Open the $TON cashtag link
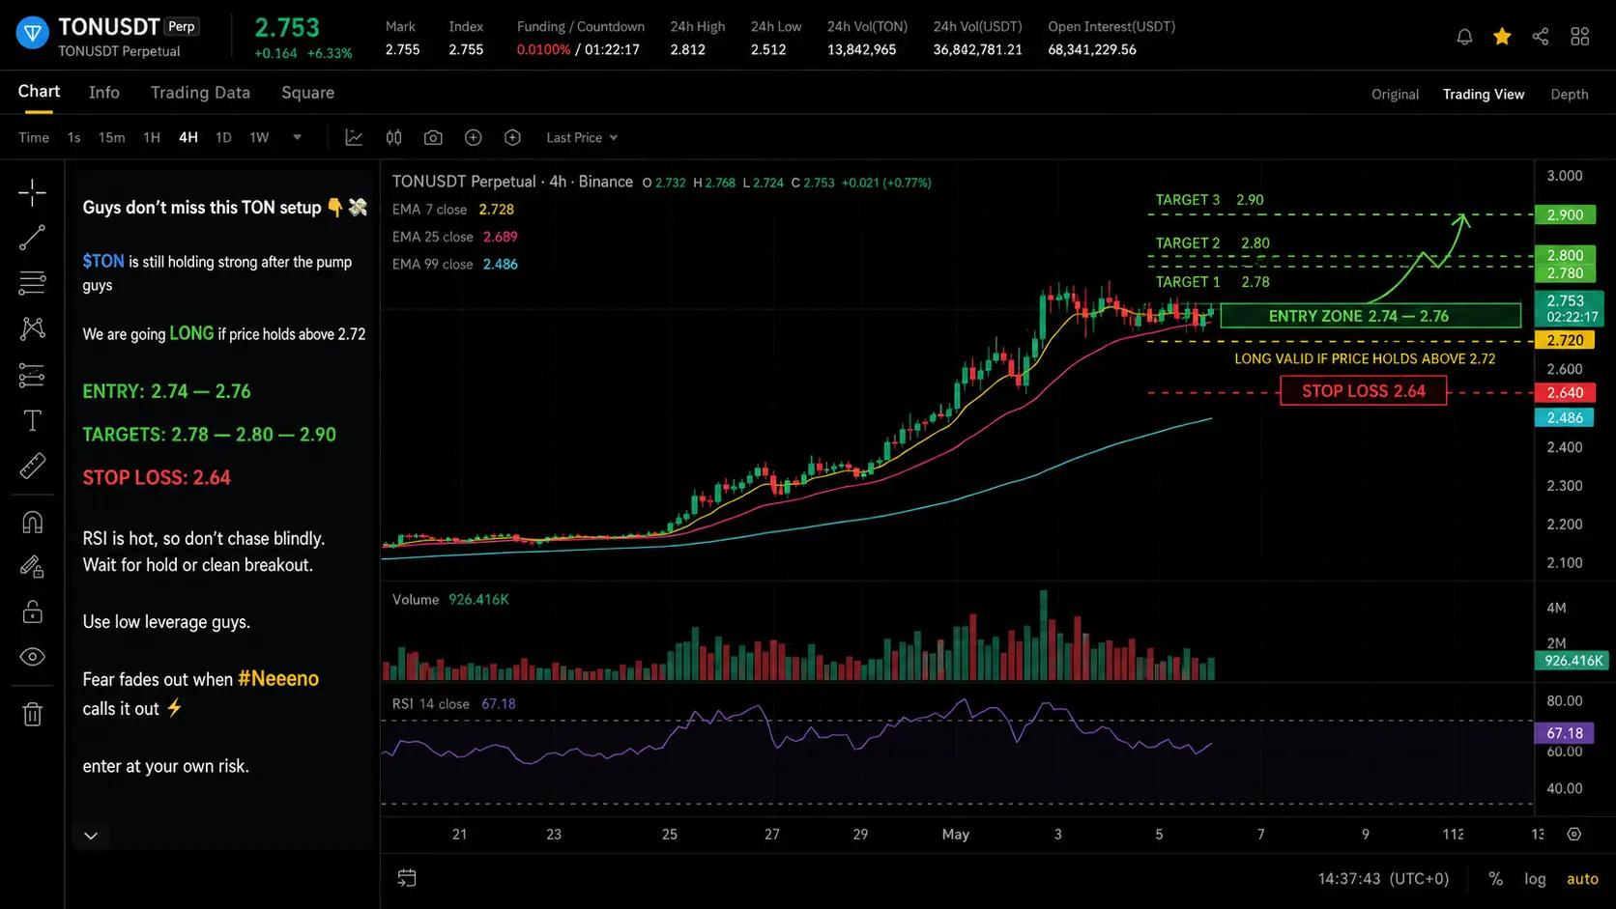1616x909 pixels. (103, 262)
